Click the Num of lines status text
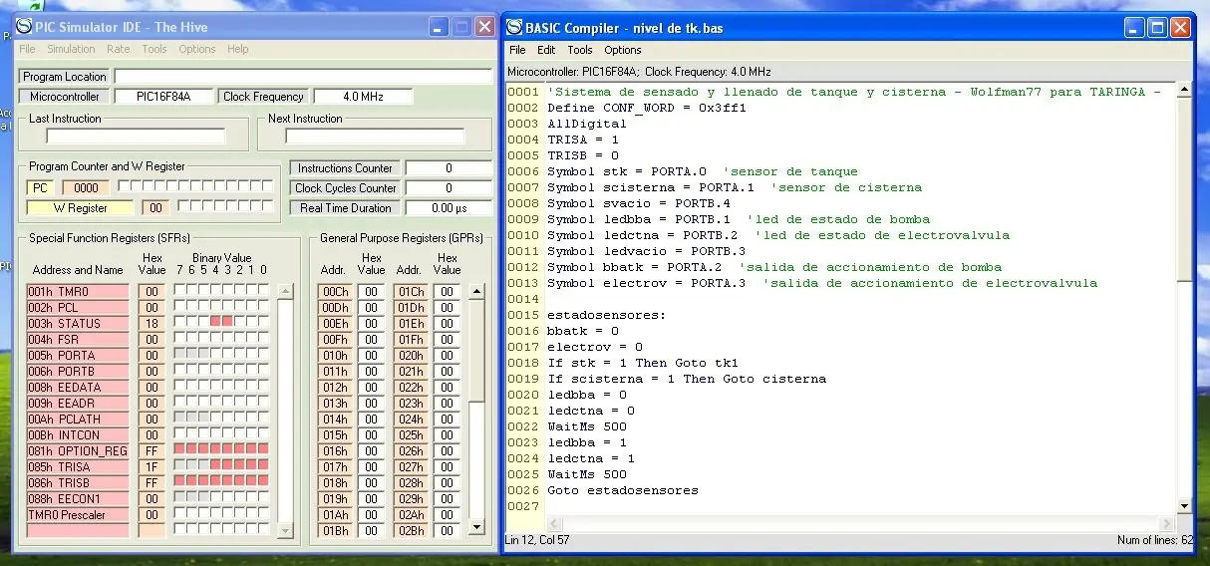This screenshot has height=566, width=1210. [1153, 540]
